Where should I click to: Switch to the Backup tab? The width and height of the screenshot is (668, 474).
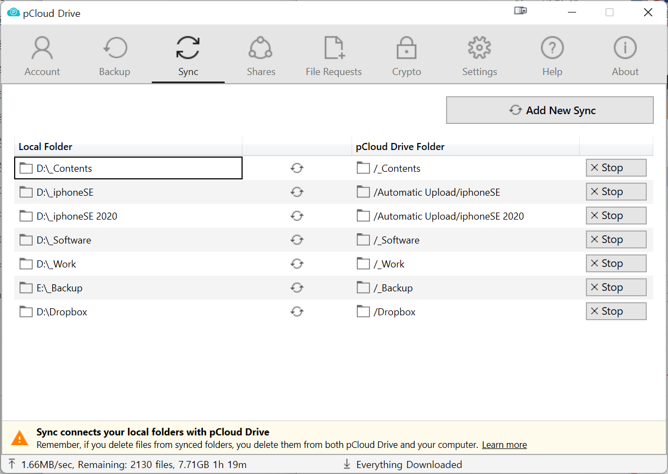point(115,56)
